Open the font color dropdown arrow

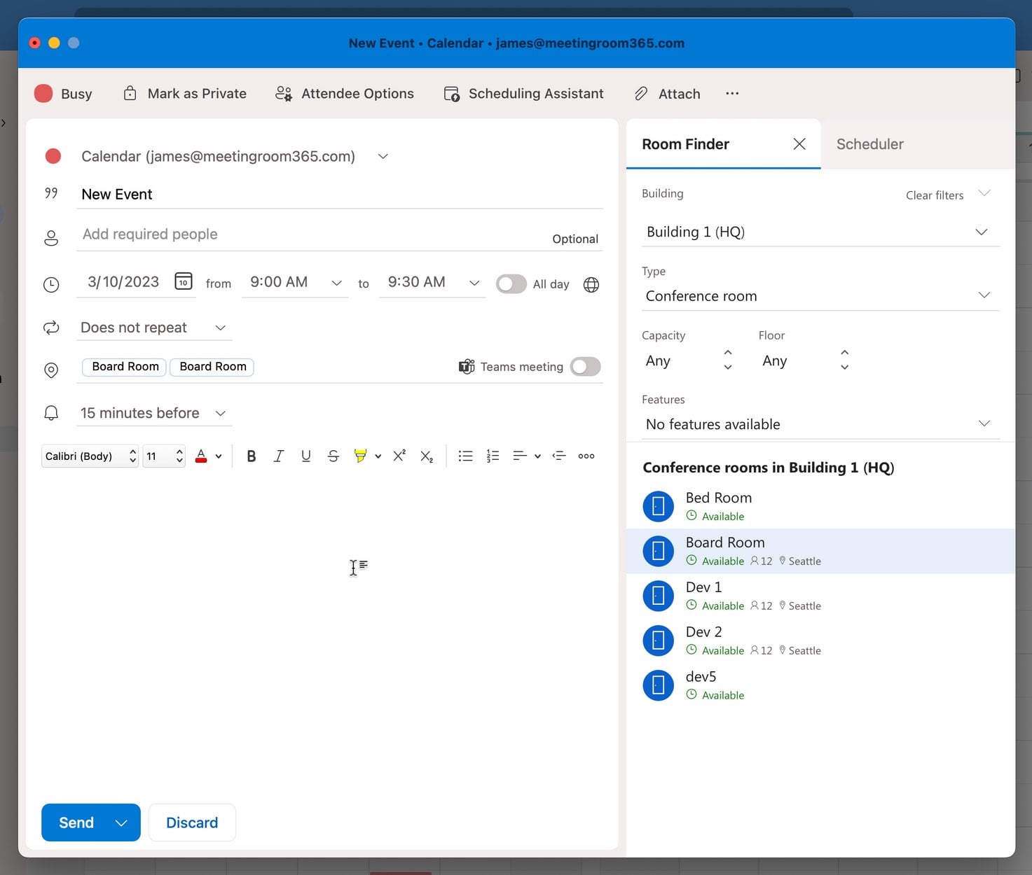pos(219,456)
